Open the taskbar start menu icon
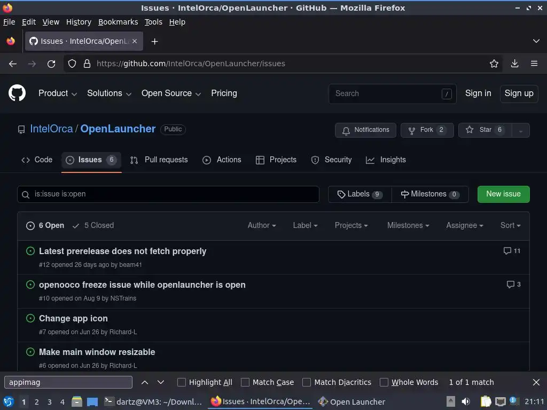Screen dimensions: 547x410 [x=9, y=402]
